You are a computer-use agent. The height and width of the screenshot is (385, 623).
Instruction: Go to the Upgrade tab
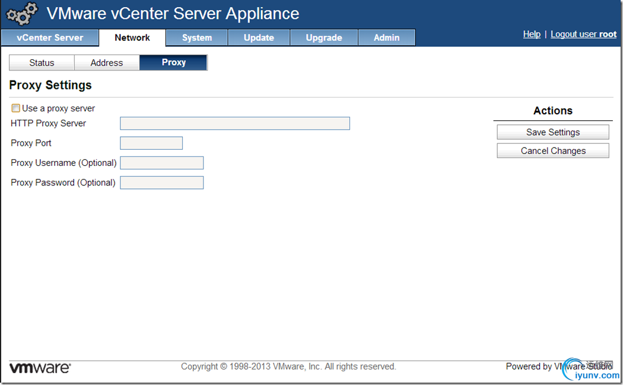[324, 38]
